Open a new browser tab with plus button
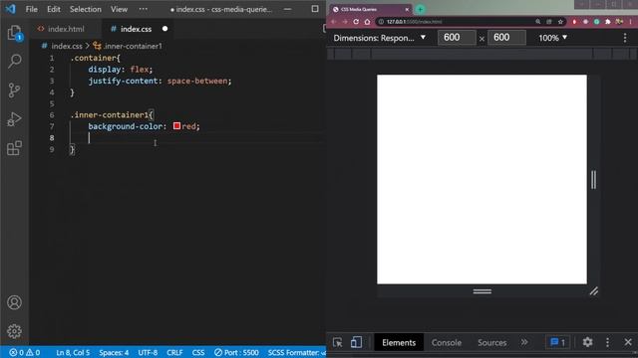Image resolution: width=638 pixels, height=358 pixels. (421, 9)
